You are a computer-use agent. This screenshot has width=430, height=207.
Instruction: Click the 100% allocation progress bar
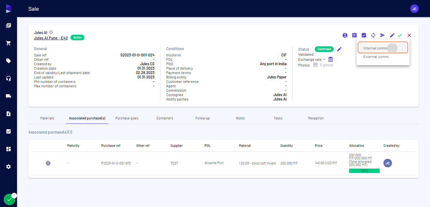coord(364,171)
